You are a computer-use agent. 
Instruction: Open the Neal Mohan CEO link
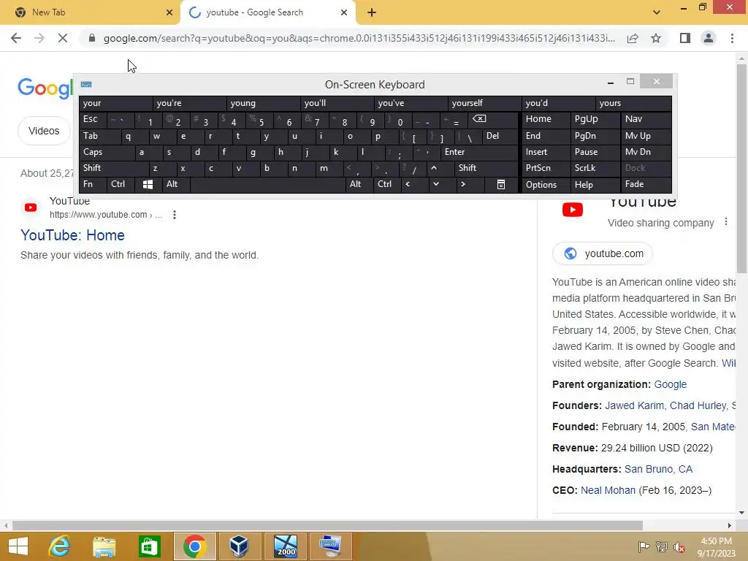[608, 490]
